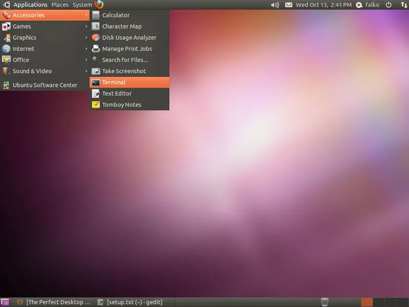Screen dimensions: 409x307
Task: Click the Disk Usage Analyzer pie-chart icon
Action: point(96,37)
